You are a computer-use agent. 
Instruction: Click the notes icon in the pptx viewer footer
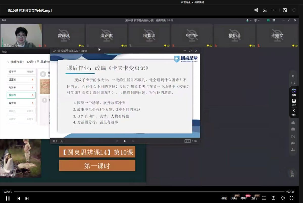[x=62, y=141]
